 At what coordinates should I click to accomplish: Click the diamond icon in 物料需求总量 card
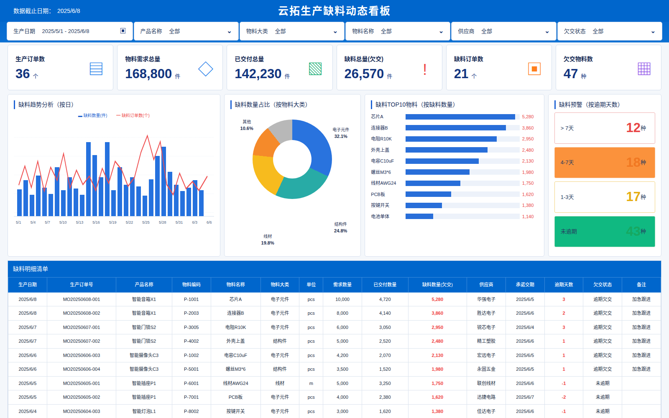206,69
